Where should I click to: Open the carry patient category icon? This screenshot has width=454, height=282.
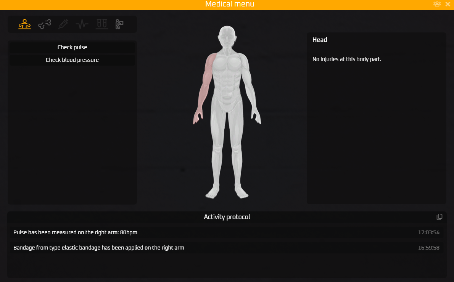120,24
